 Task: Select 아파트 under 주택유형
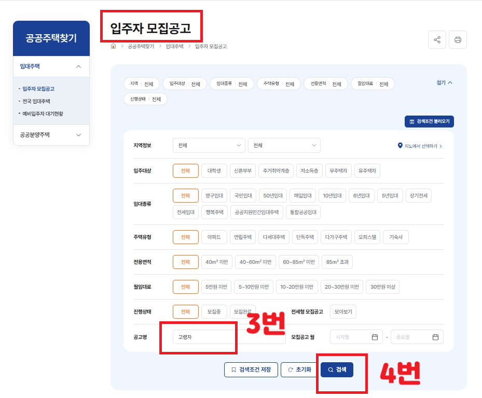click(214, 237)
